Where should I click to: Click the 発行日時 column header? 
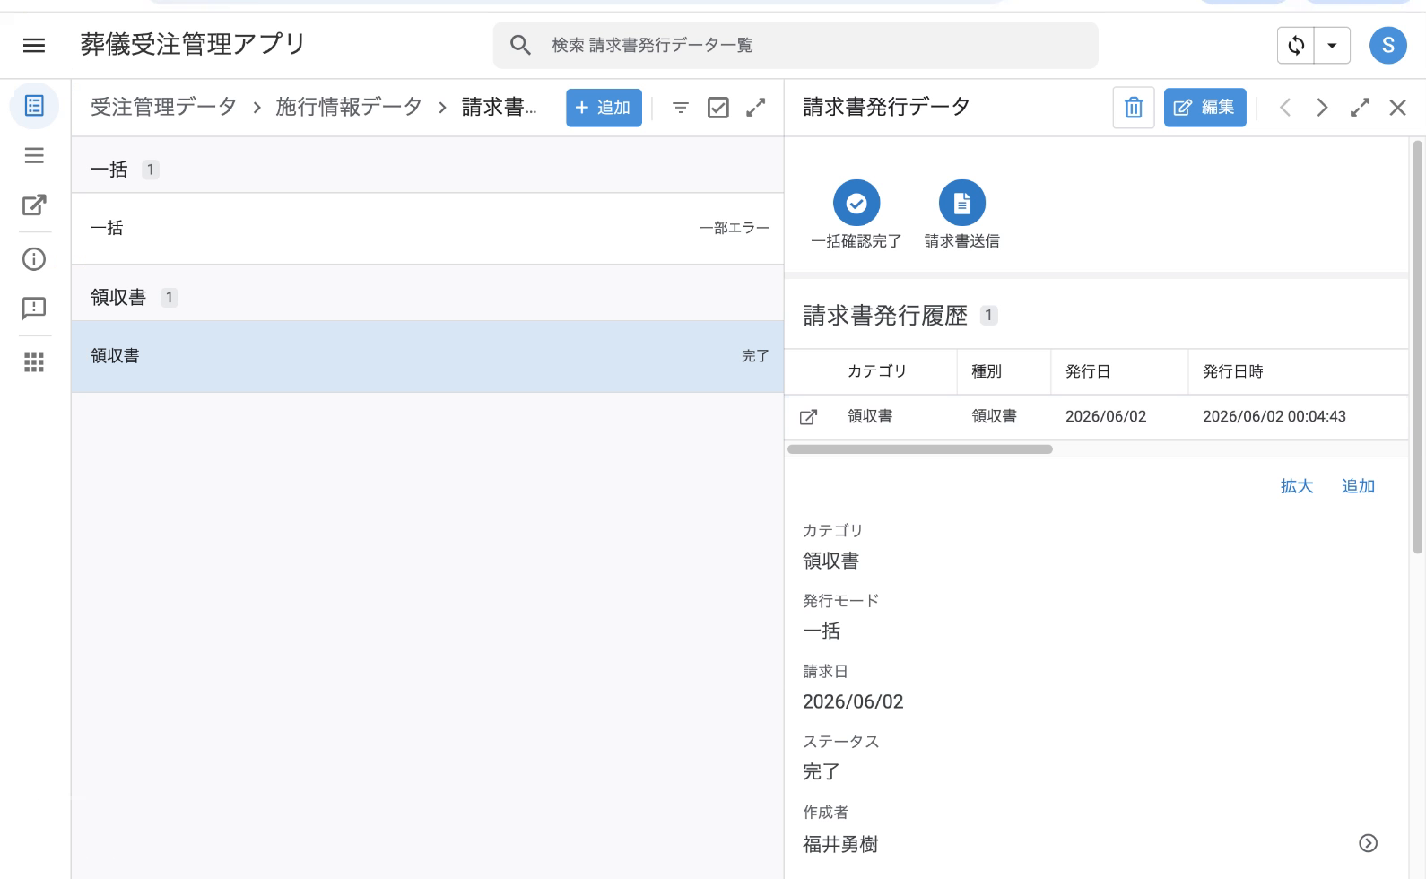tap(1232, 371)
